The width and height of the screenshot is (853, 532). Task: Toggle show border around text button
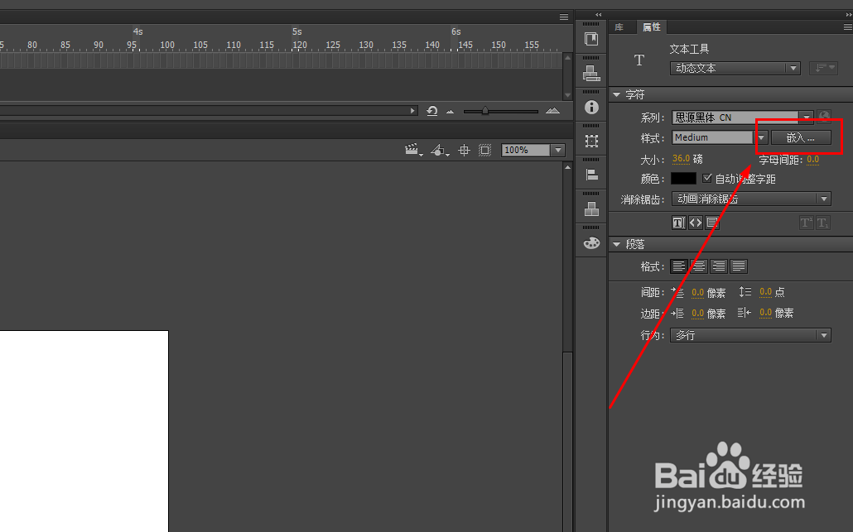tap(713, 223)
